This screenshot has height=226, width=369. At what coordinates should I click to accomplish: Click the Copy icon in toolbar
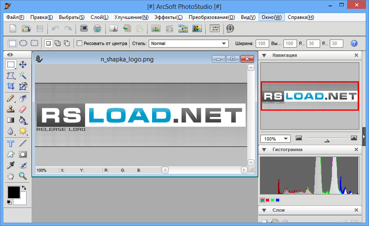coord(127,29)
